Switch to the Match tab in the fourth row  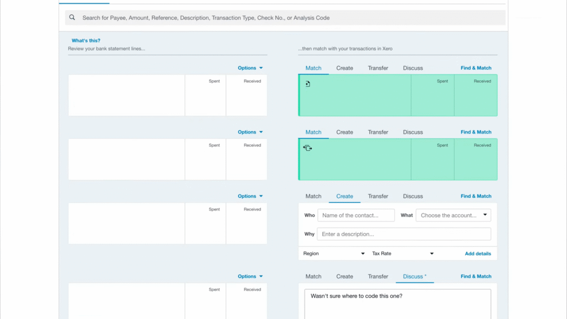click(313, 276)
